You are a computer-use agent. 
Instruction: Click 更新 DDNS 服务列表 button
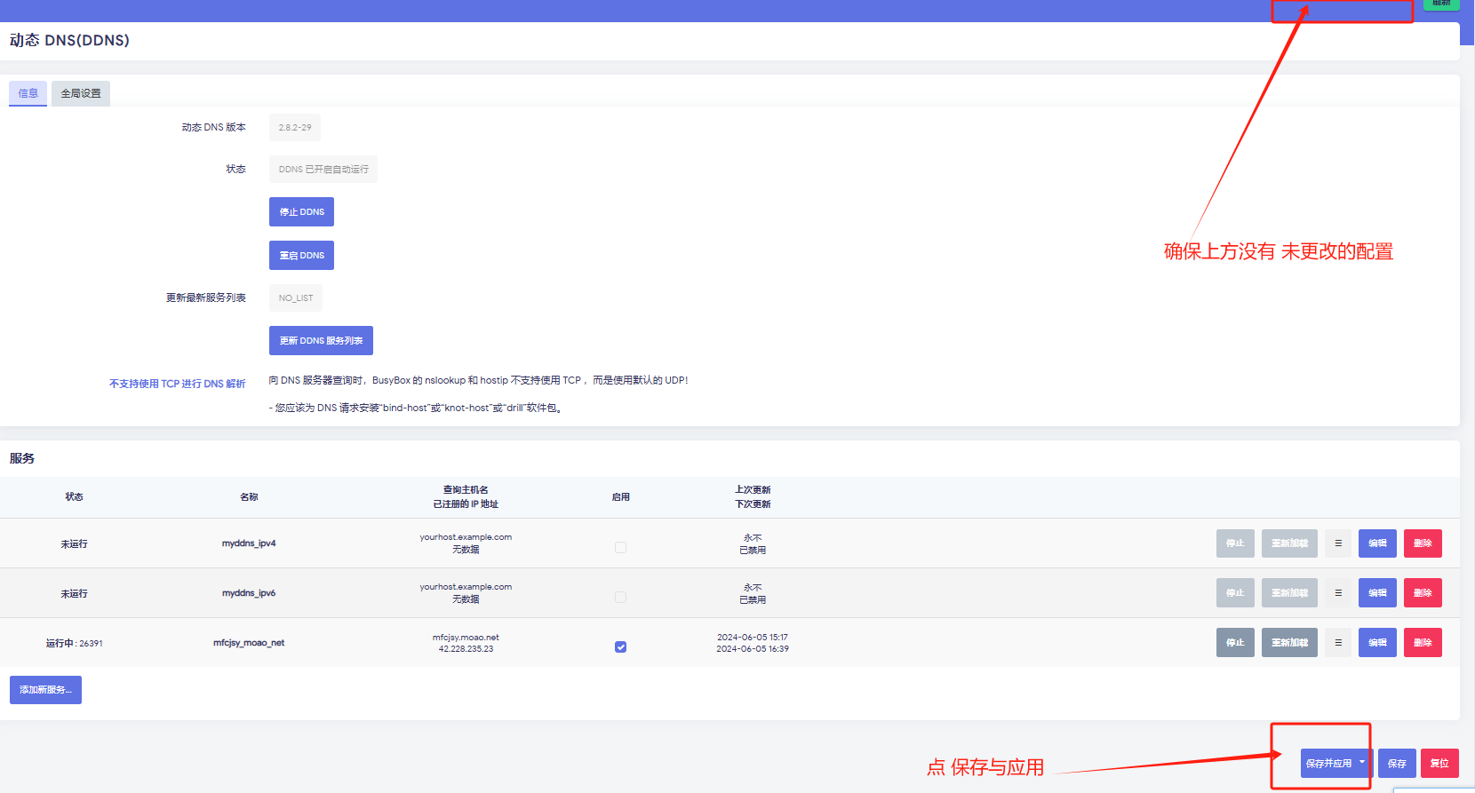(x=321, y=341)
